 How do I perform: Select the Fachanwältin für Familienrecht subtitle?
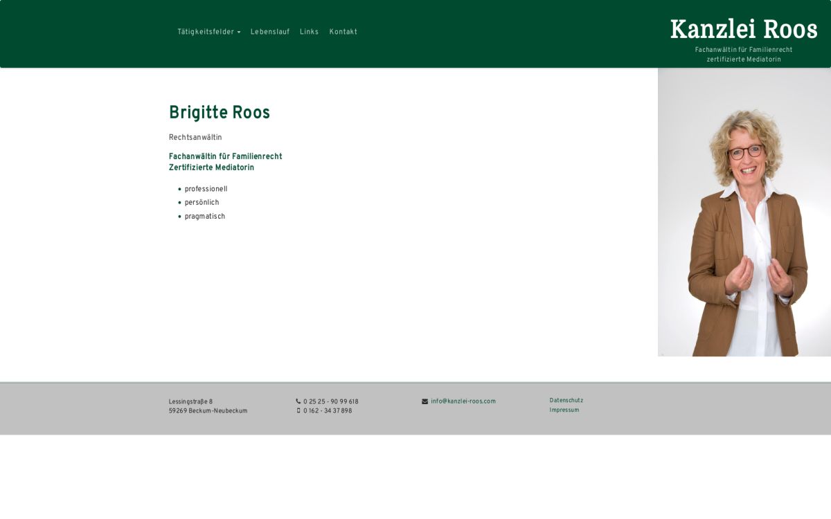(x=225, y=156)
